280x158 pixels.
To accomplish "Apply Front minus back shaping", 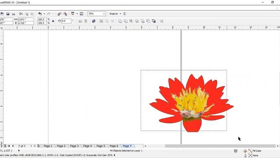I will pos(143,21).
